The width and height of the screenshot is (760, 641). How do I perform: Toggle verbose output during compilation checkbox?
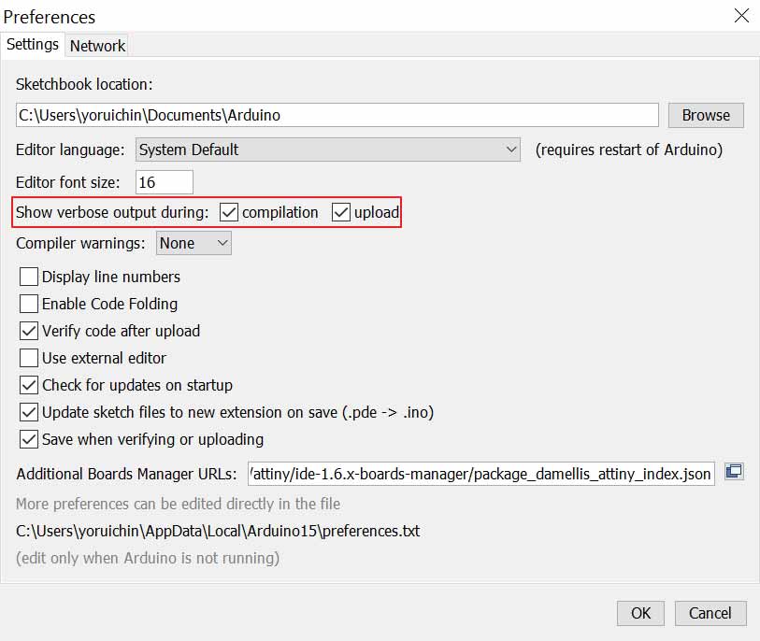tap(229, 212)
